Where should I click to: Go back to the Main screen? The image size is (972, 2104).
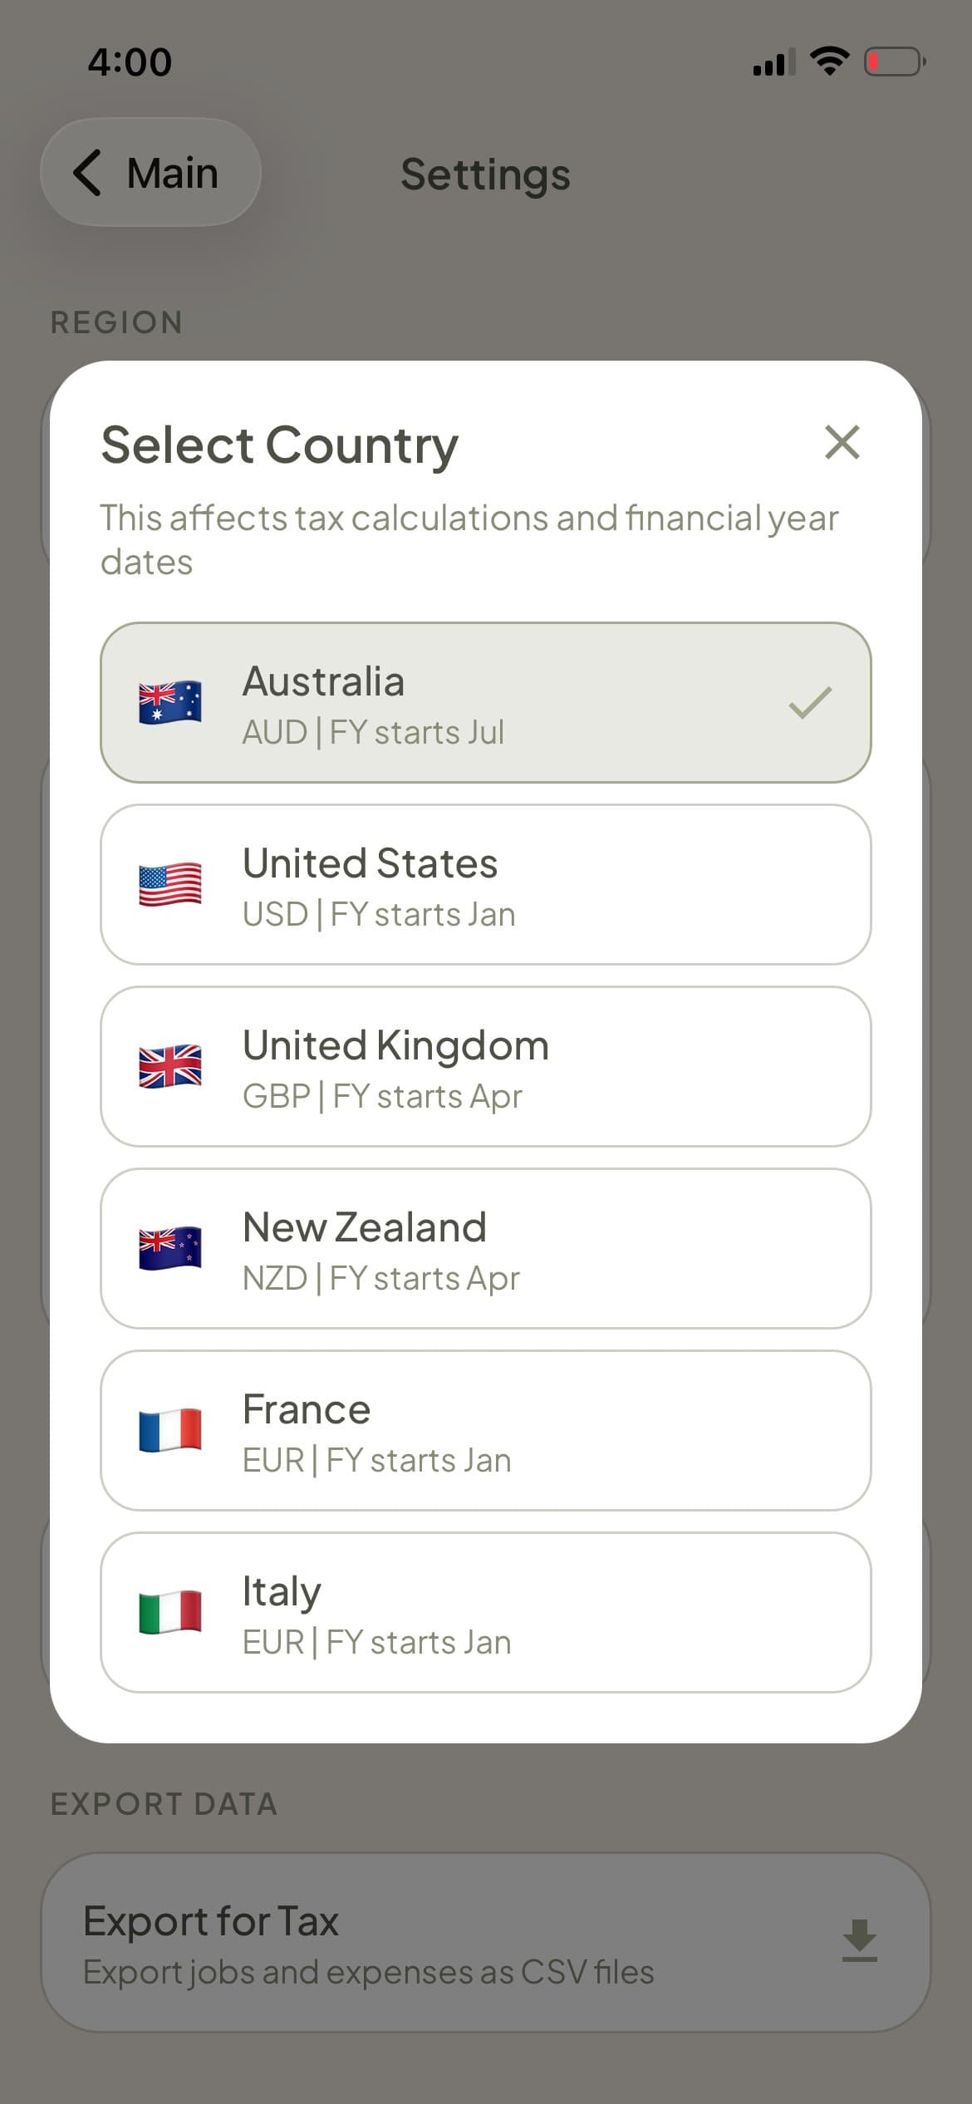(151, 173)
